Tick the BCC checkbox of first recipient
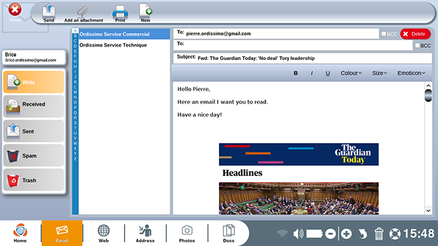Viewport: 438px width, 246px height. click(384, 34)
